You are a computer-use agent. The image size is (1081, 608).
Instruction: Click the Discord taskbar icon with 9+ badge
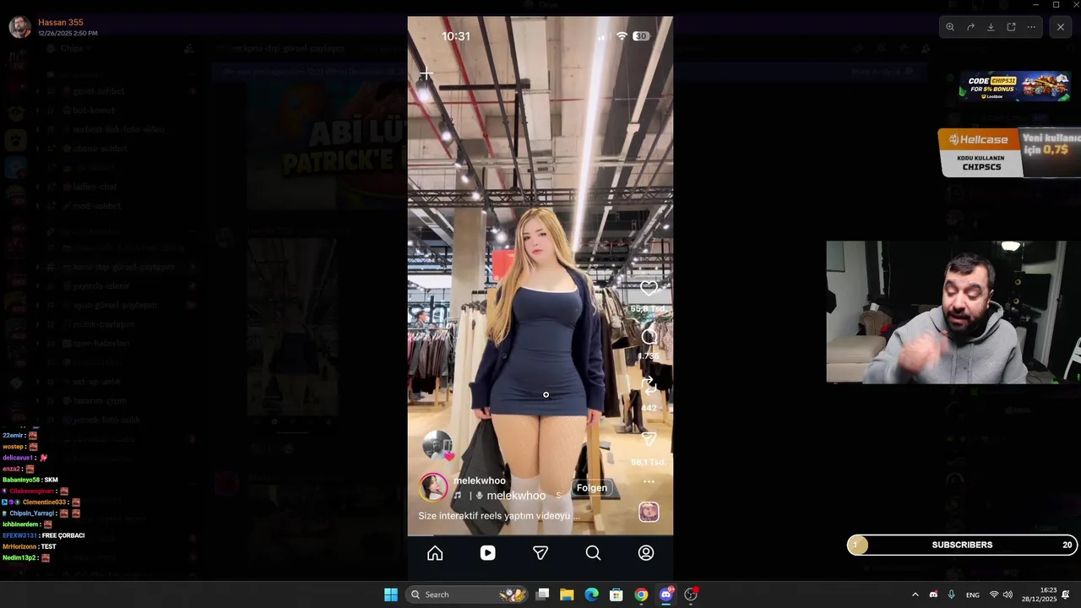pos(666,594)
